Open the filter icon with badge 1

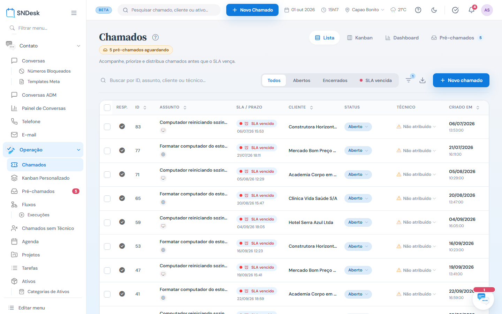[409, 80]
